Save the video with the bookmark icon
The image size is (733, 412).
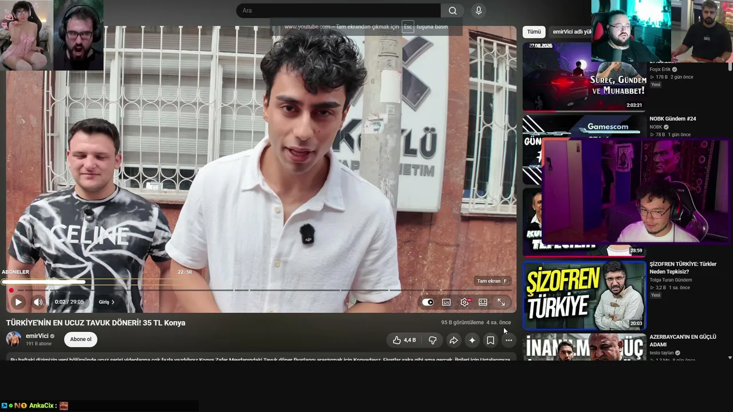coord(490,340)
